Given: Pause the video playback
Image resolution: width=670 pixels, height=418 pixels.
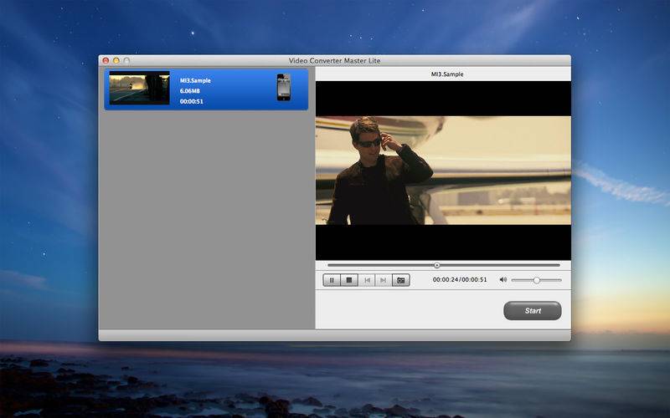Looking at the screenshot, I should [332, 280].
